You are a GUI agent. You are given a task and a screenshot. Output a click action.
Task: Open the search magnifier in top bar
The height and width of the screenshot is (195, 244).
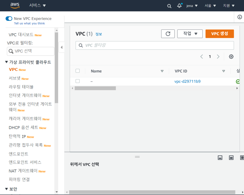click(x=169, y=6)
